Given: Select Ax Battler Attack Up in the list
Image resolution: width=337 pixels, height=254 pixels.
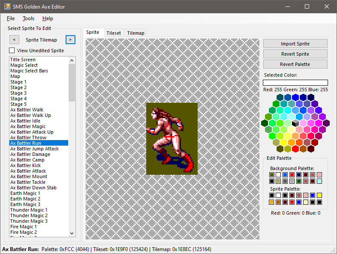Looking at the screenshot, I should pos(39,132).
